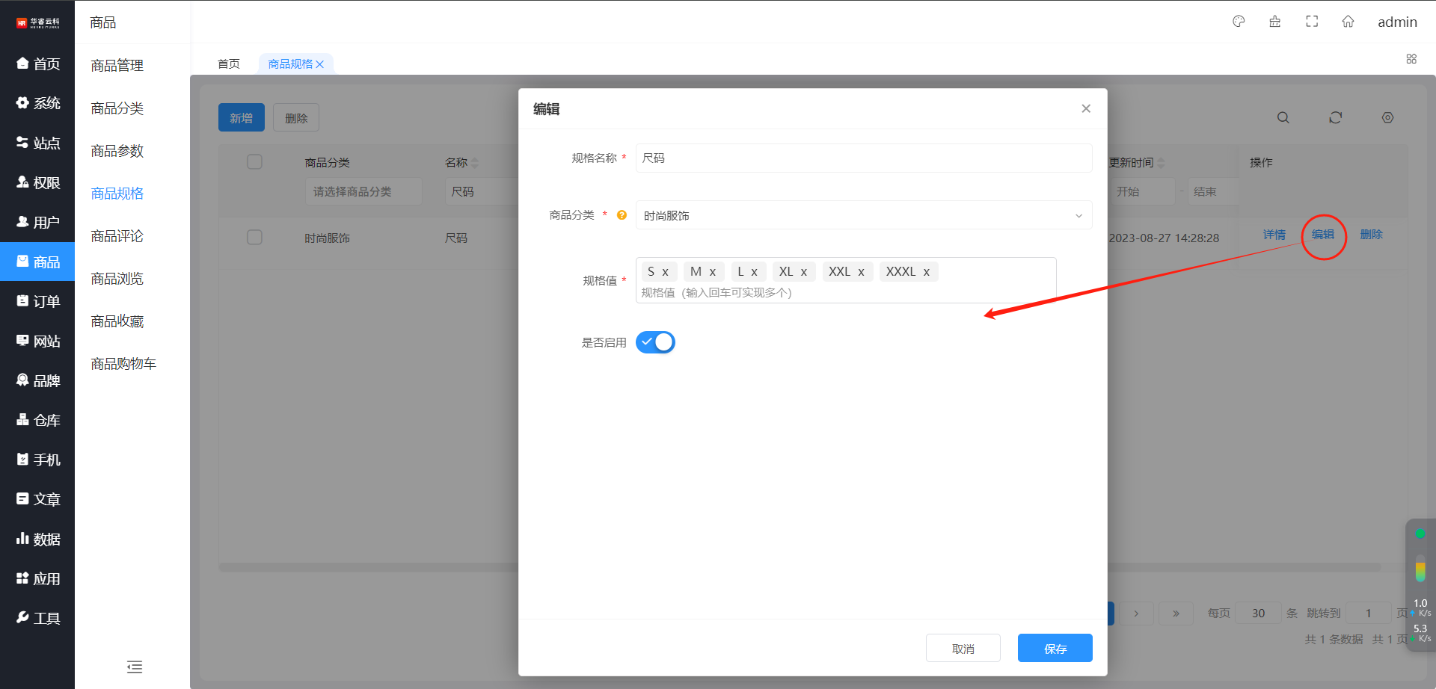
Task: Check the 时尚服饰 row checkbox
Action: coord(254,238)
